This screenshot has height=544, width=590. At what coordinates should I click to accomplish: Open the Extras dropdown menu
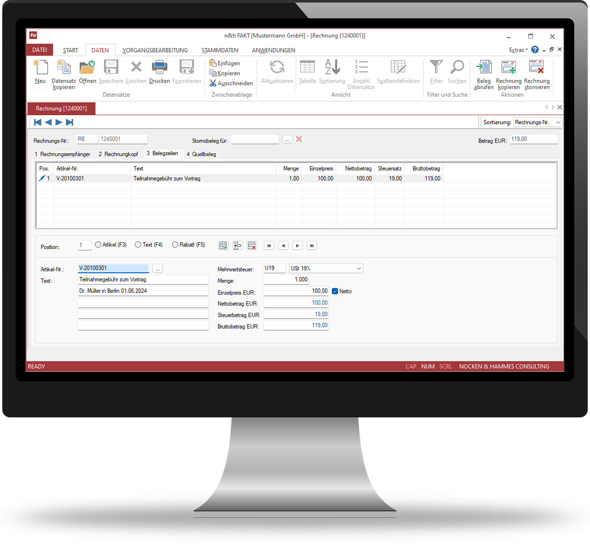point(518,50)
